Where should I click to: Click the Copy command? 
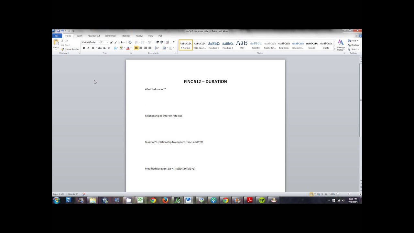(65, 45)
